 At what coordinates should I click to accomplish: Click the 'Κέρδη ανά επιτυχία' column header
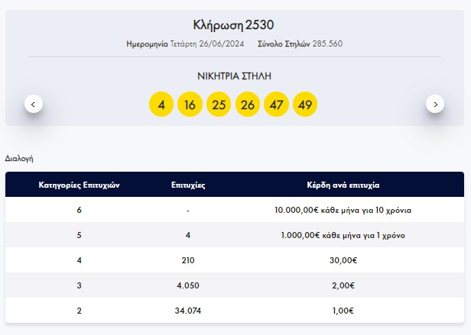point(343,185)
